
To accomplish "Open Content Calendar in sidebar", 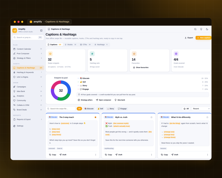I will 28,49.
